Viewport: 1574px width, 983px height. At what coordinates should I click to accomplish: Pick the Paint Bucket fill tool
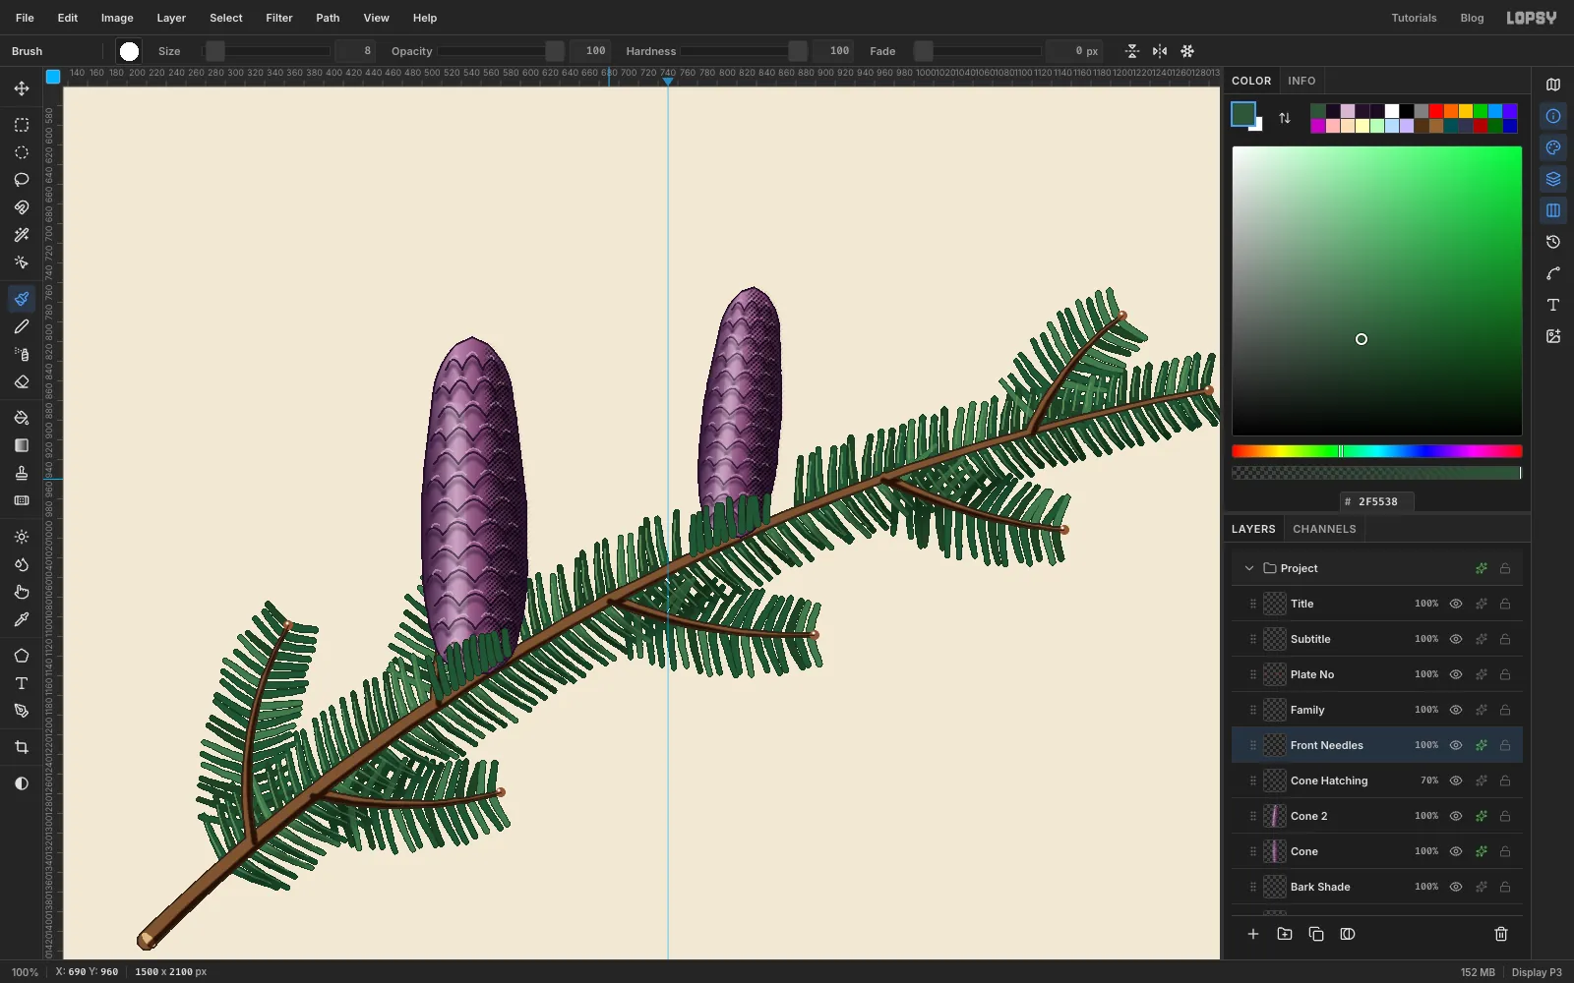pos(22,418)
